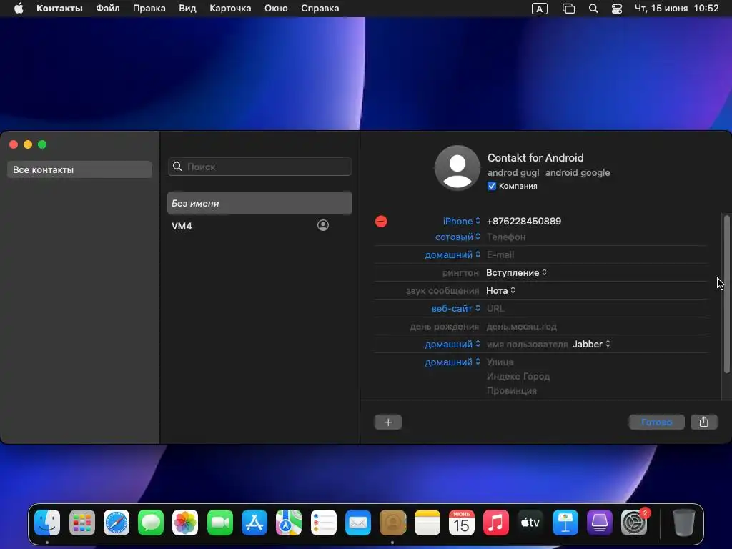732x549 pixels.
Task: Click the search magnifier icon in contacts
Action: (177, 167)
